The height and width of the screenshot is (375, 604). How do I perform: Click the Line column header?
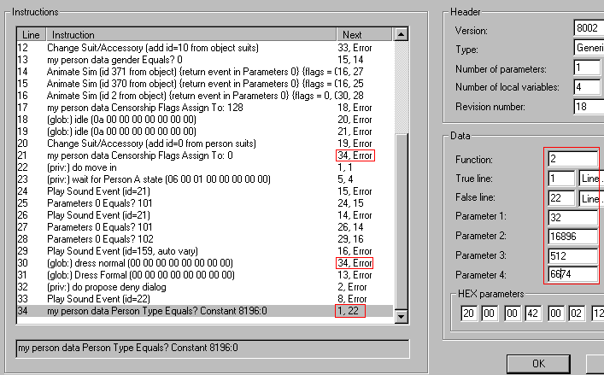click(29, 34)
